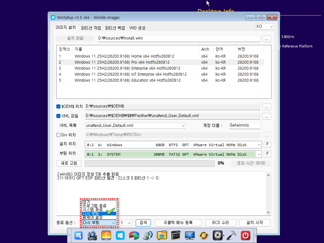Switch to the 이미지 설치 tab
Image resolution: width=324 pixels, height=243 pixels.
(x=66, y=28)
